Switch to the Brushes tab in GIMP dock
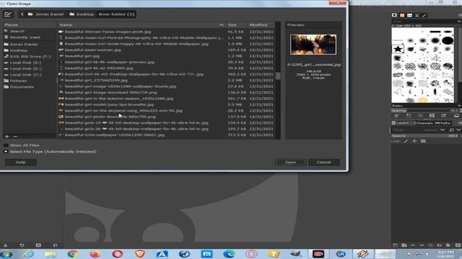The height and width of the screenshot is (259, 462). [x=395, y=15]
